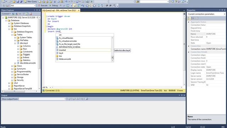Click the Object Explorer horizontal scrollbar
227x128 pixels.
(x=20, y=91)
